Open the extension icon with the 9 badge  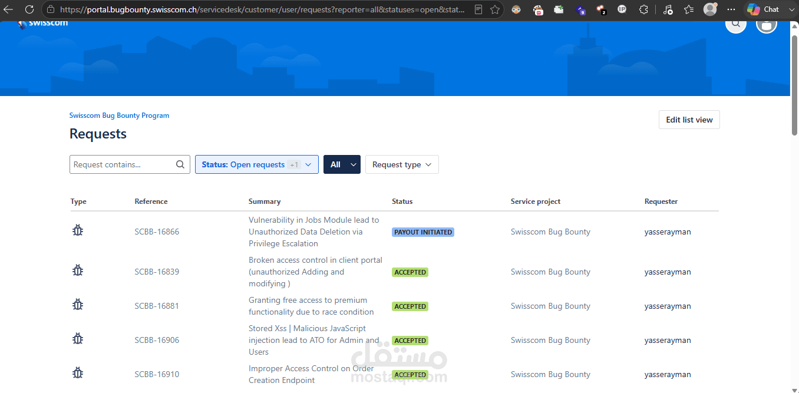580,9
